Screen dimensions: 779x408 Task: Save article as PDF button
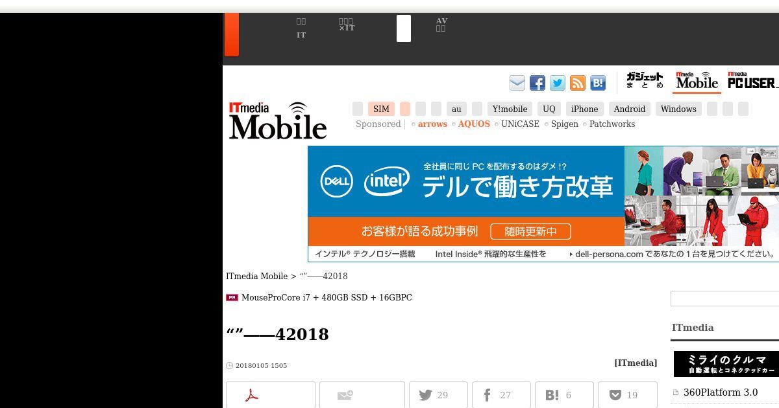coord(271,395)
